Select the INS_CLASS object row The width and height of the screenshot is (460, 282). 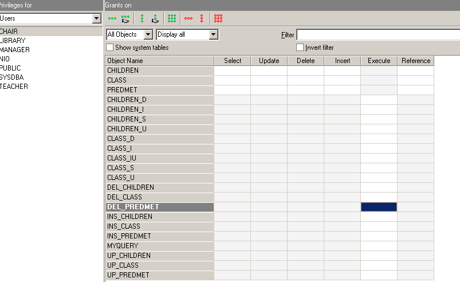pos(160,226)
